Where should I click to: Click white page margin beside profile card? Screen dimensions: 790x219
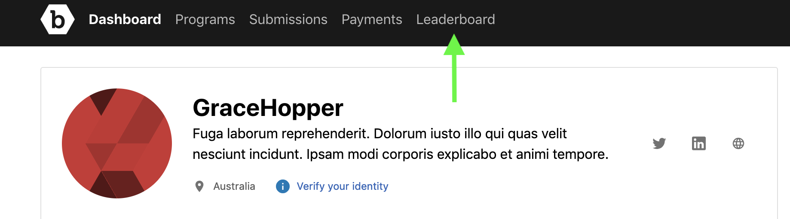pos(20,137)
